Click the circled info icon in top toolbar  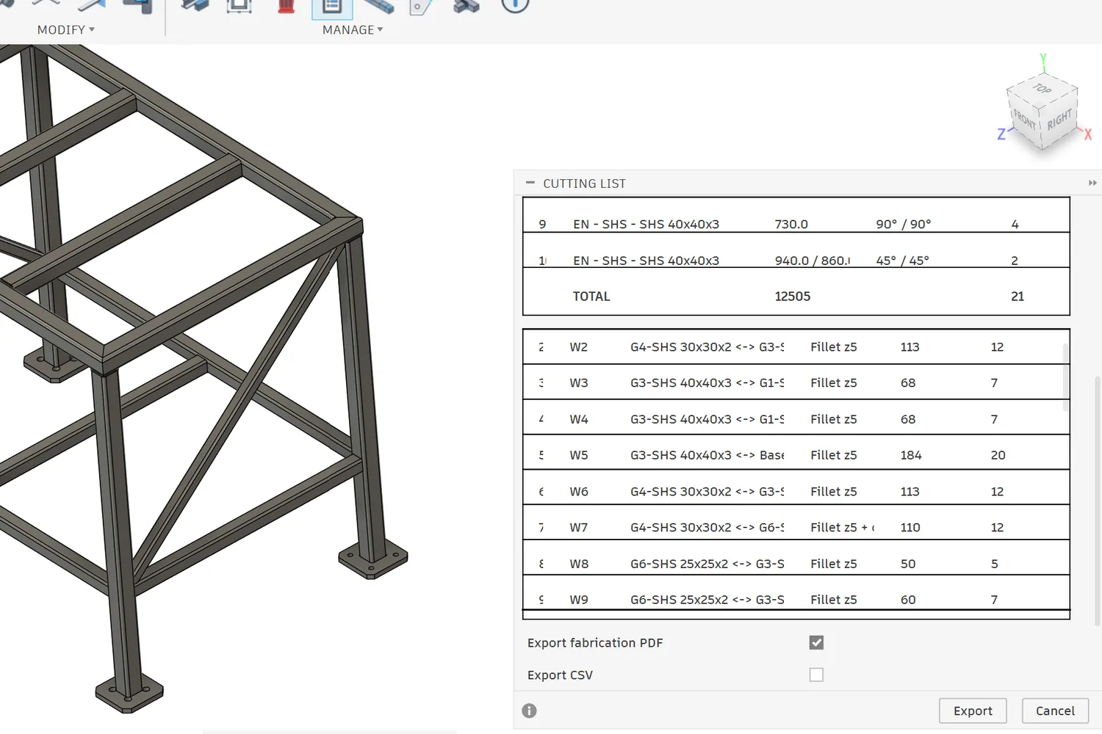pyautogui.click(x=515, y=5)
